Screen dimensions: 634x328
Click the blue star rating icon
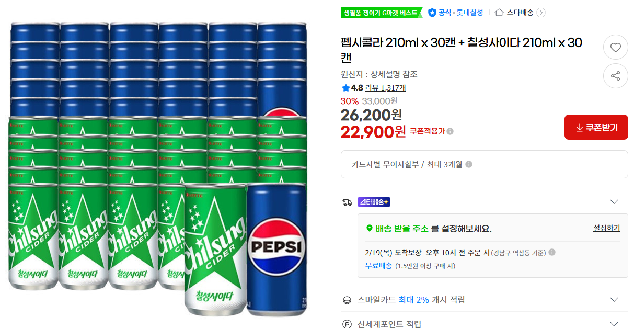coord(345,88)
